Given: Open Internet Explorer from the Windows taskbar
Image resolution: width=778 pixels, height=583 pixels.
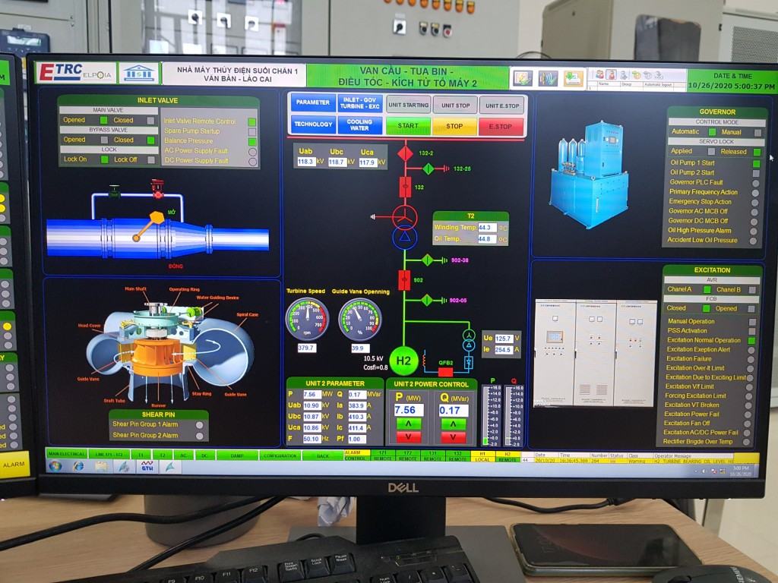Looking at the screenshot, I should 77,466.
